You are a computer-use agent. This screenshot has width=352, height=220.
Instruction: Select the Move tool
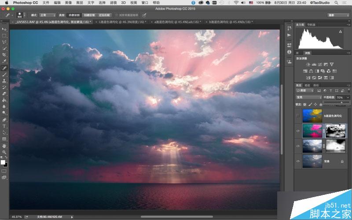(4, 29)
